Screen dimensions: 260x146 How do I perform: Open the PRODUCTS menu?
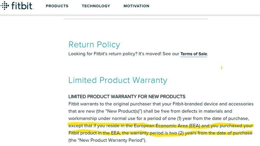pyautogui.click(x=57, y=6)
